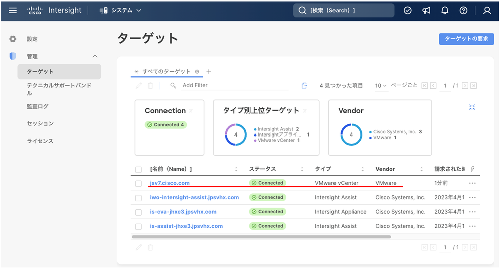The height and width of the screenshot is (269, 501).
Task: Add a new tab with plus icon
Action: [x=208, y=72]
